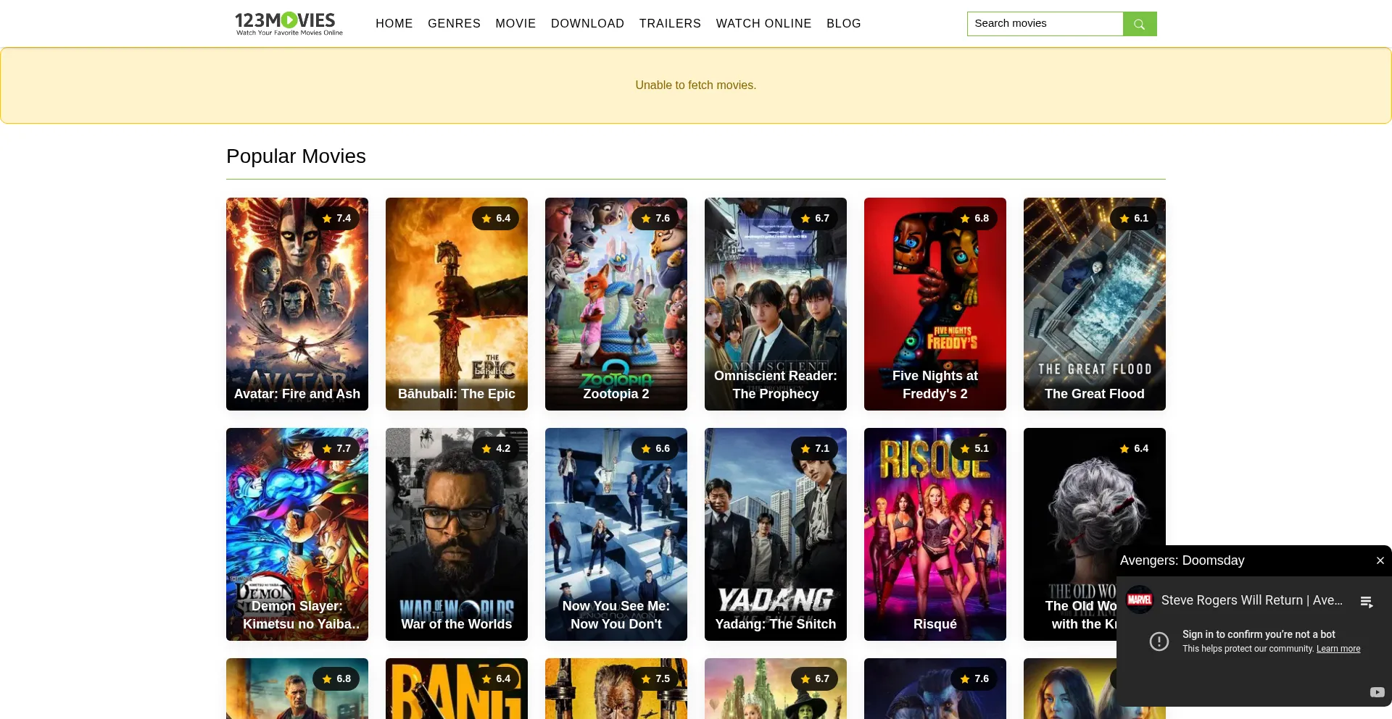This screenshot has width=1392, height=719.
Task: Click the Avengers: Doomsday popup title
Action: [x=1182, y=560]
